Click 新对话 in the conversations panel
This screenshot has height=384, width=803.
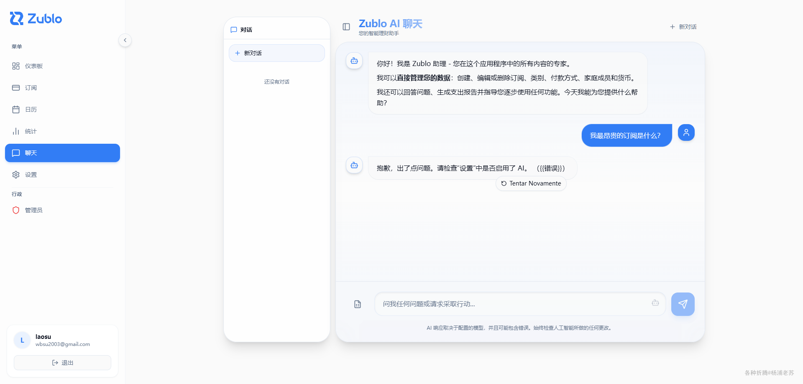pyautogui.click(x=277, y=53)
